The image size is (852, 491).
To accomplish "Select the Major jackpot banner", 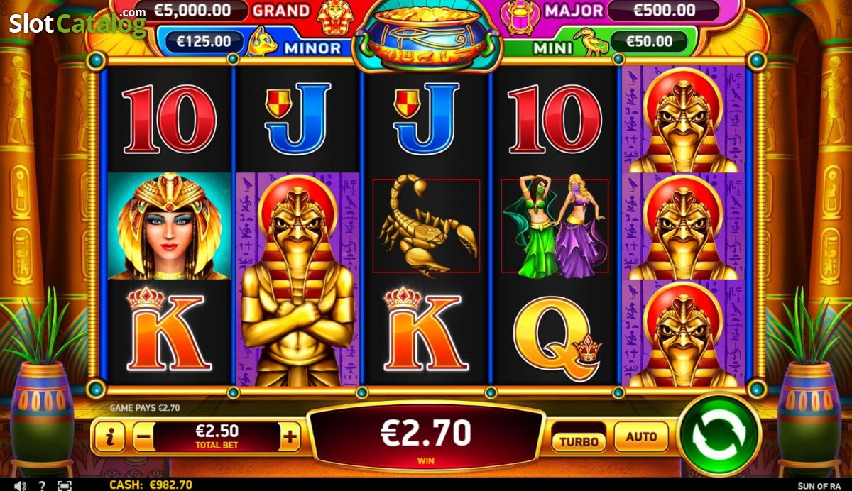I will (x=611, y=10).
